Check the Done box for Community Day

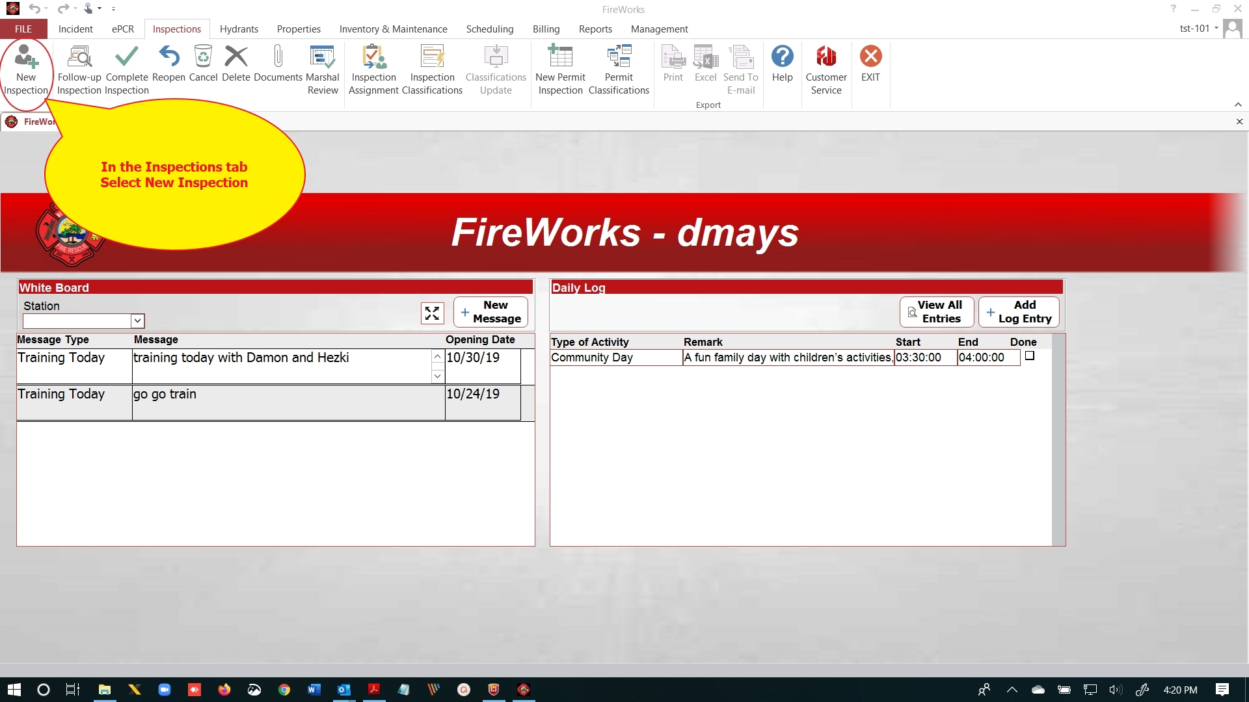tap(1030, 356)
